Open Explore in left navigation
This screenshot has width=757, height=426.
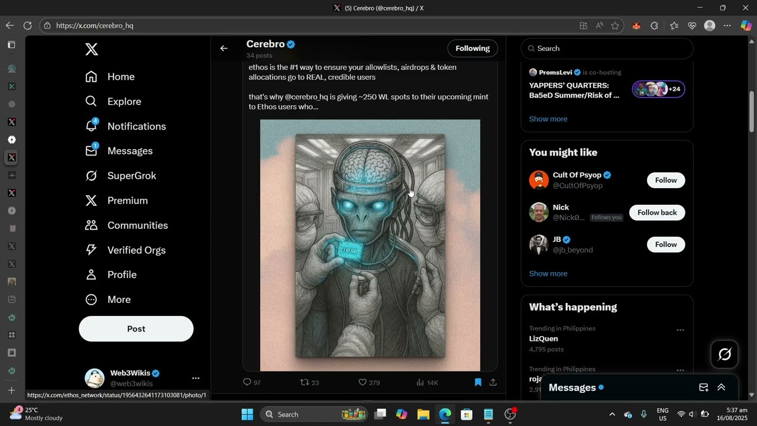113,102
